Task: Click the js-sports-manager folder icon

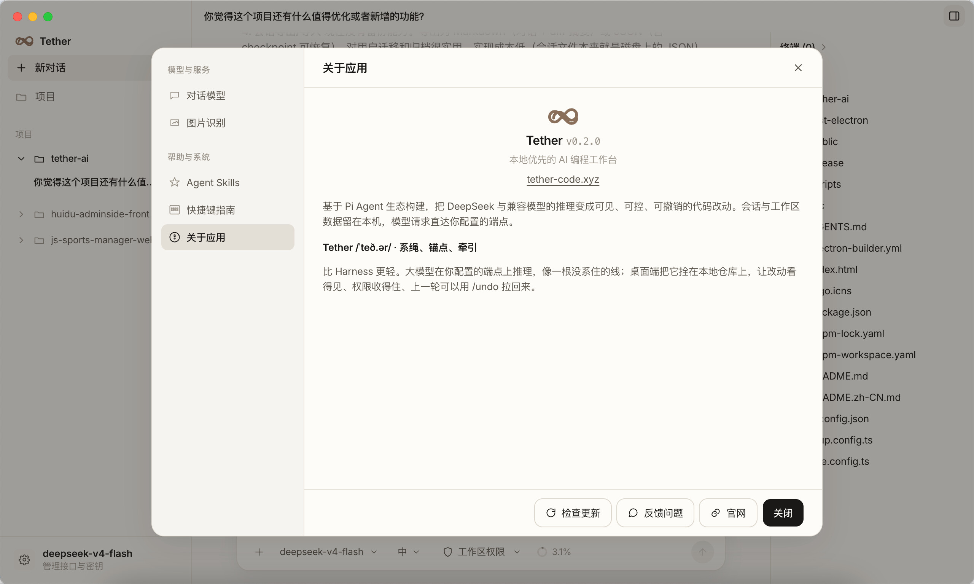Action: [39, 241]
